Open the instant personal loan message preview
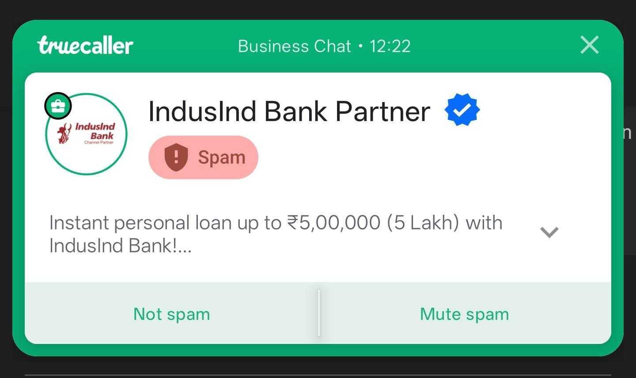This screenshot has height=378, width=636. 276,234
